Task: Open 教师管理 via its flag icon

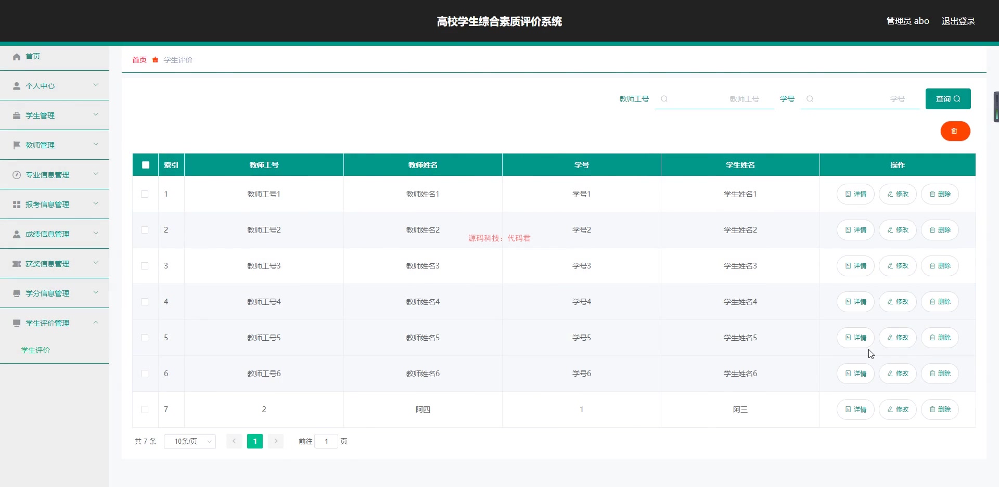Action: (16, 145)
